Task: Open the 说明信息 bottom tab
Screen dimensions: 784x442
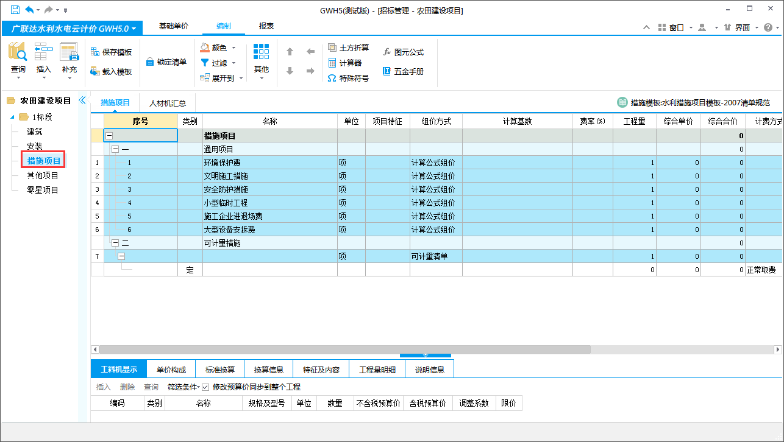Action: (430, 370)
